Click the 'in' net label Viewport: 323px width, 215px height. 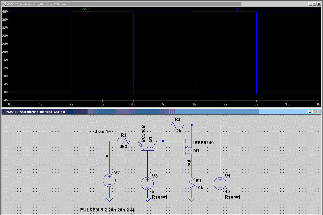(x=106, y=156)
